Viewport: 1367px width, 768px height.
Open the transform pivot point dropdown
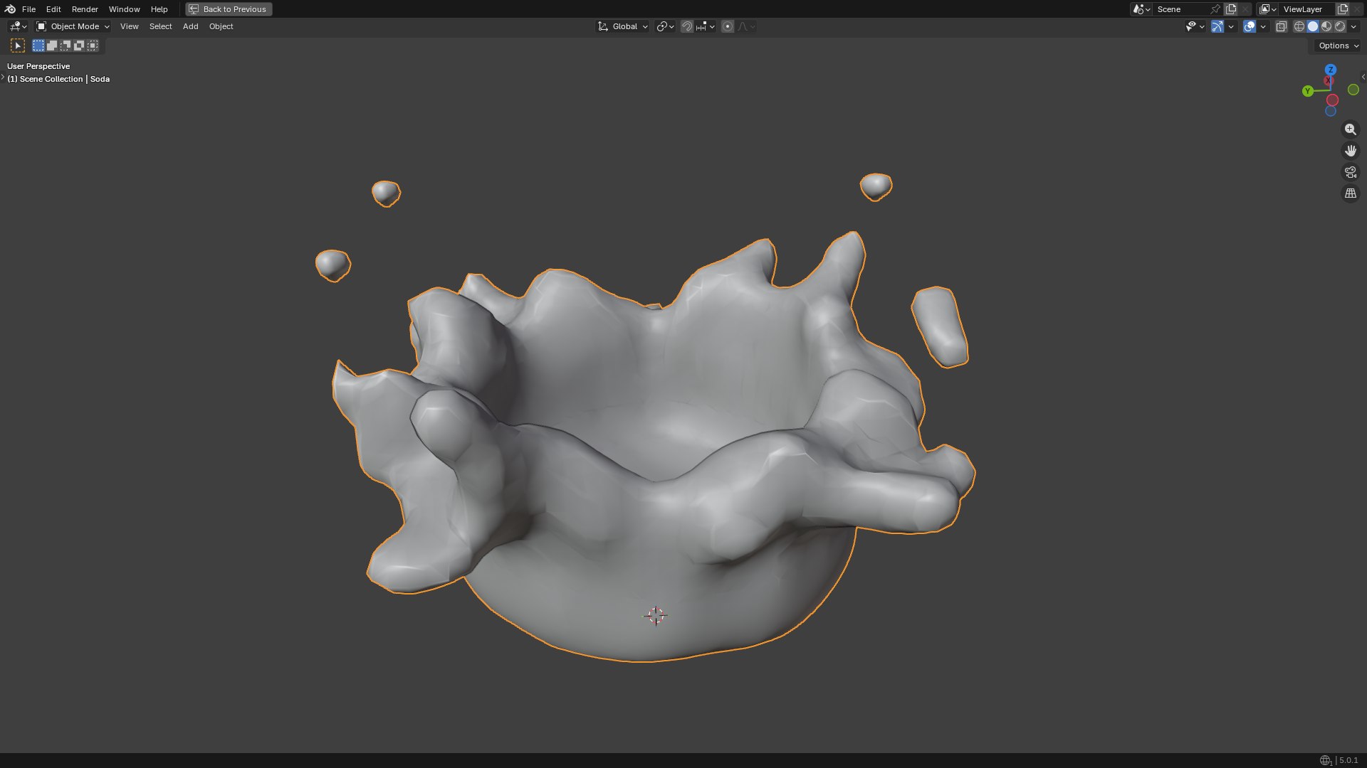click(x=665, y=26)
